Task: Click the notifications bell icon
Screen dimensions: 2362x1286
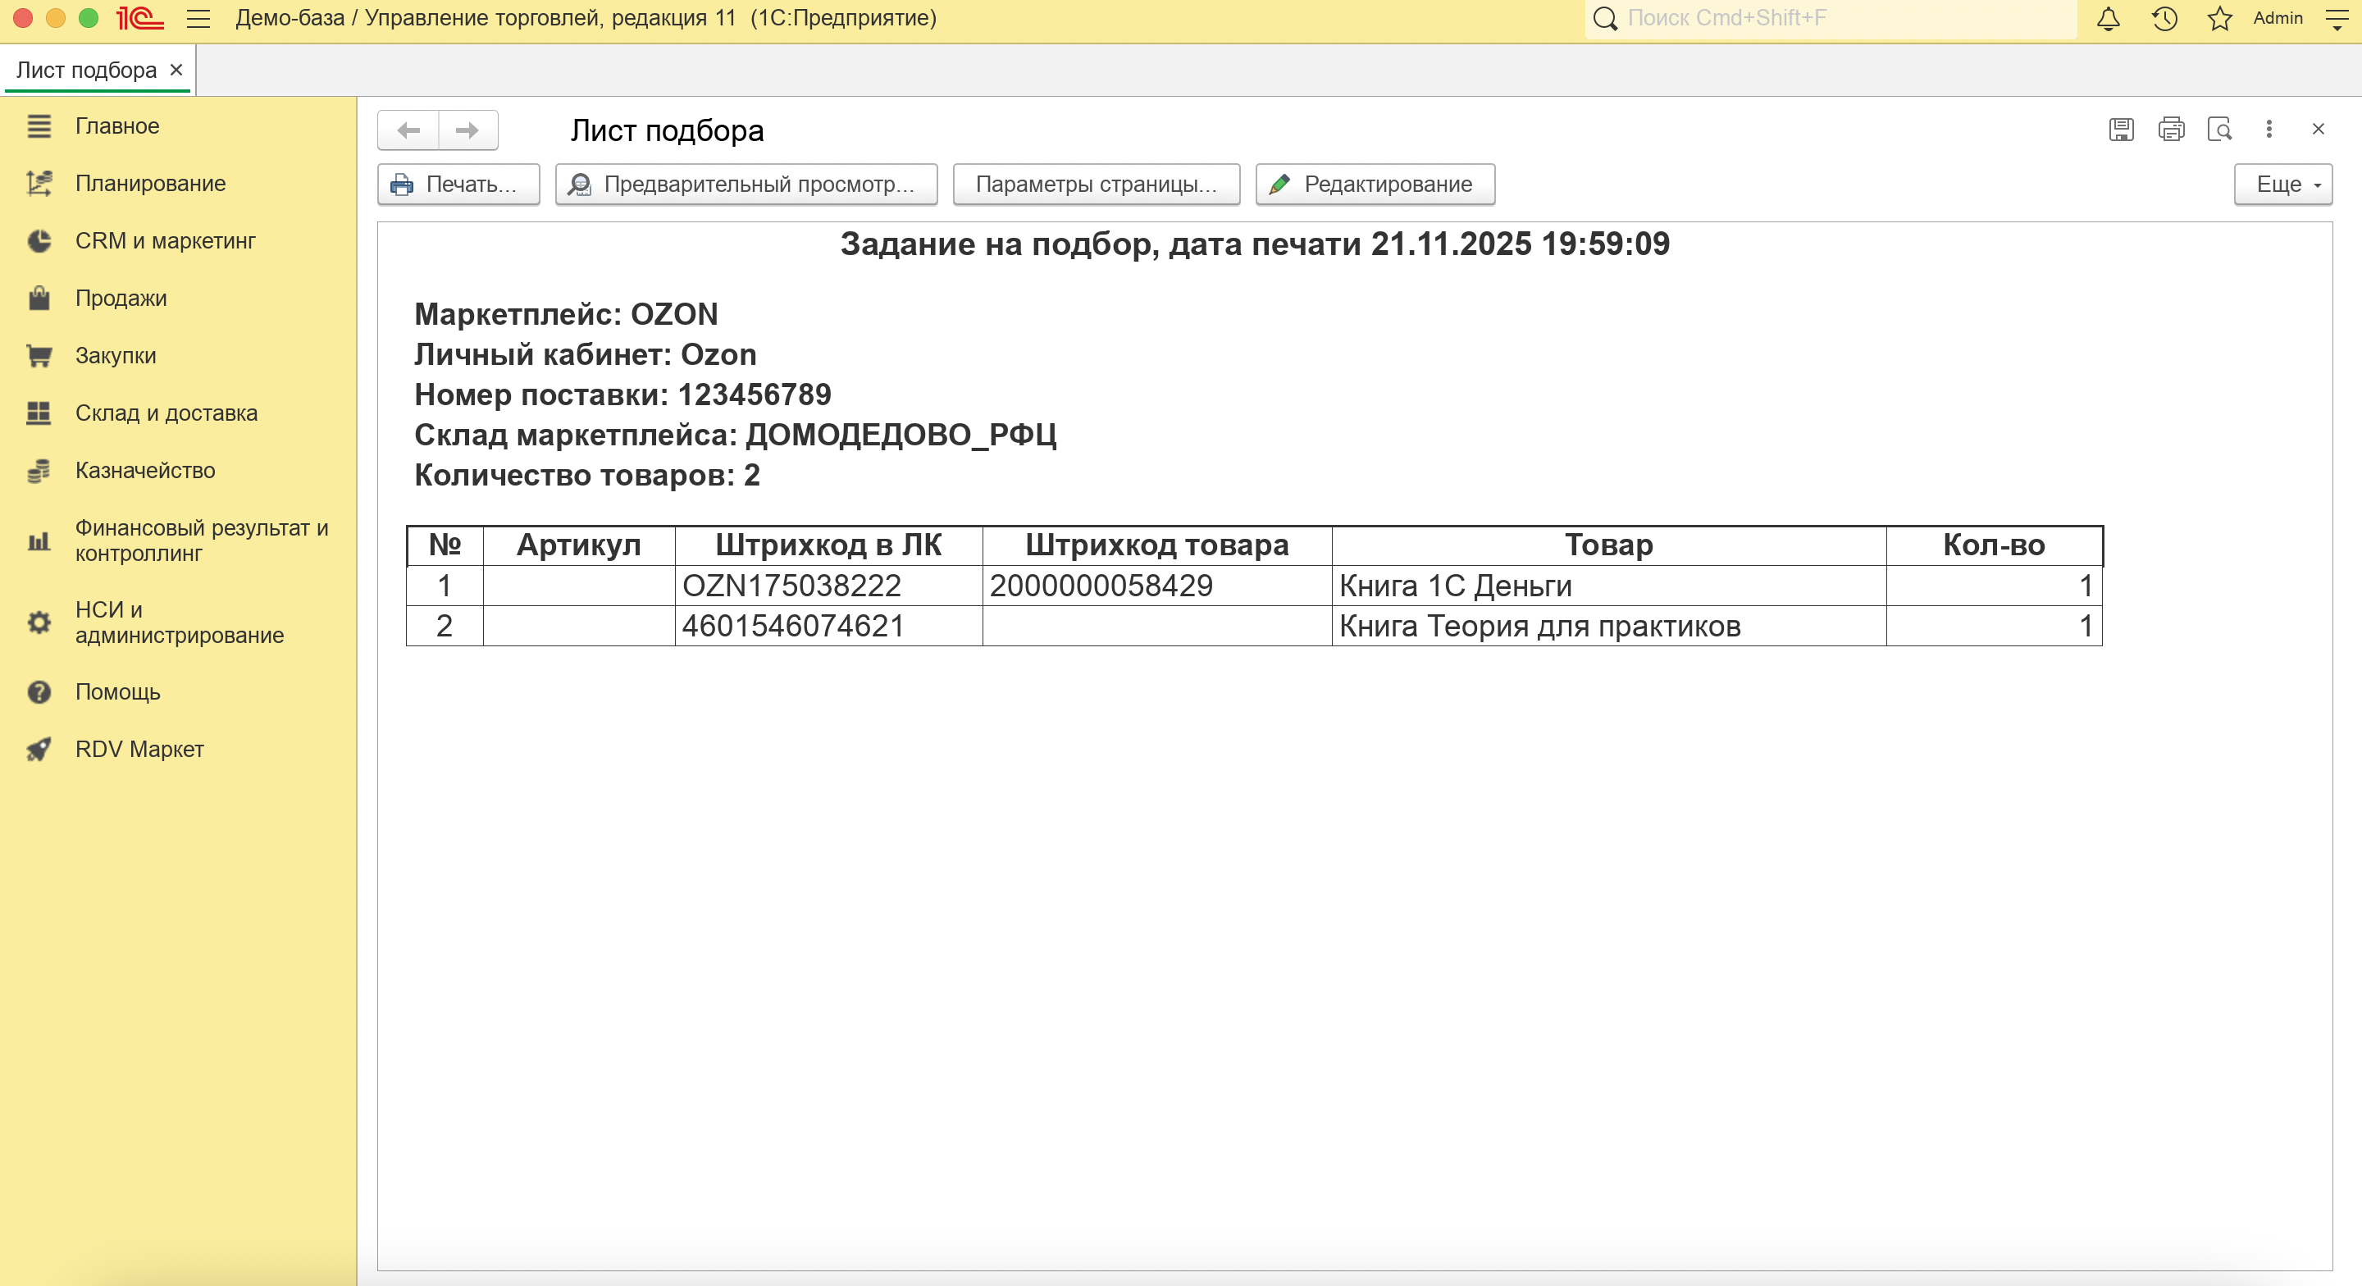Action: (x=2108, y=18)
